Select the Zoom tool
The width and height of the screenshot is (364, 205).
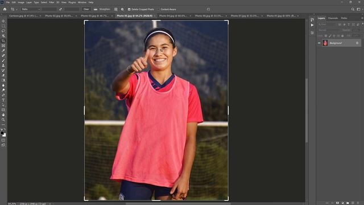coord(3,120)
